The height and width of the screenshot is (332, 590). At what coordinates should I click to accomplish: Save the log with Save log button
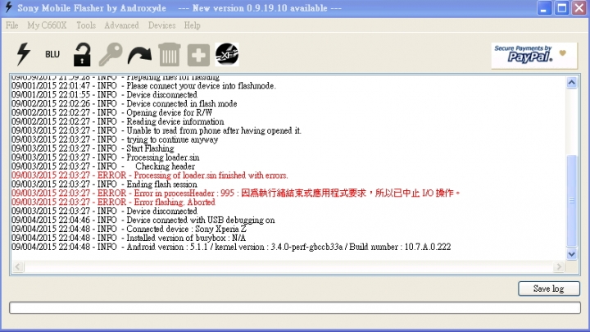coord(548,289)
